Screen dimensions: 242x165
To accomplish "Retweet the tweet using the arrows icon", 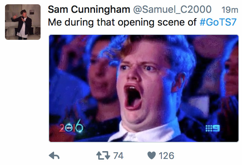I will coord(103,155).
